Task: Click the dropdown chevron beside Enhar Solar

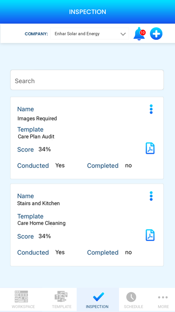Action: (x=123, y=34)
